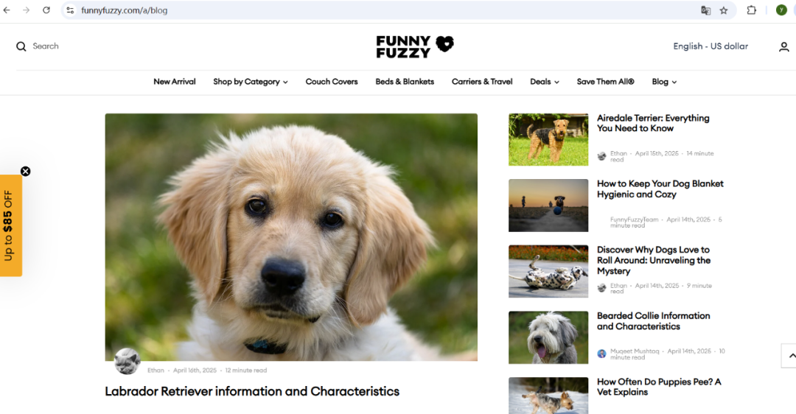The image size is (796, 414).
Task: Open the Couch Covers menu item
Action: (332, 82)
